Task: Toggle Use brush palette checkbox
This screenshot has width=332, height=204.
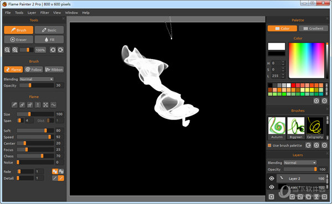Action: click(269, 145)
